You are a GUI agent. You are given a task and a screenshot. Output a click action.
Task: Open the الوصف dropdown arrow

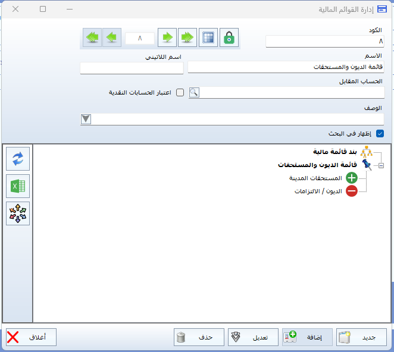86,119
